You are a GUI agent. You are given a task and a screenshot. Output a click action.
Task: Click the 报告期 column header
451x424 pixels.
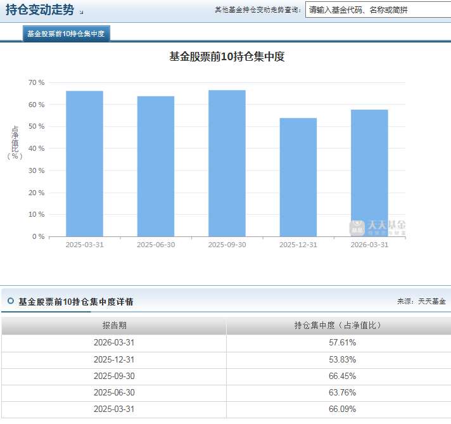[114, 326]
